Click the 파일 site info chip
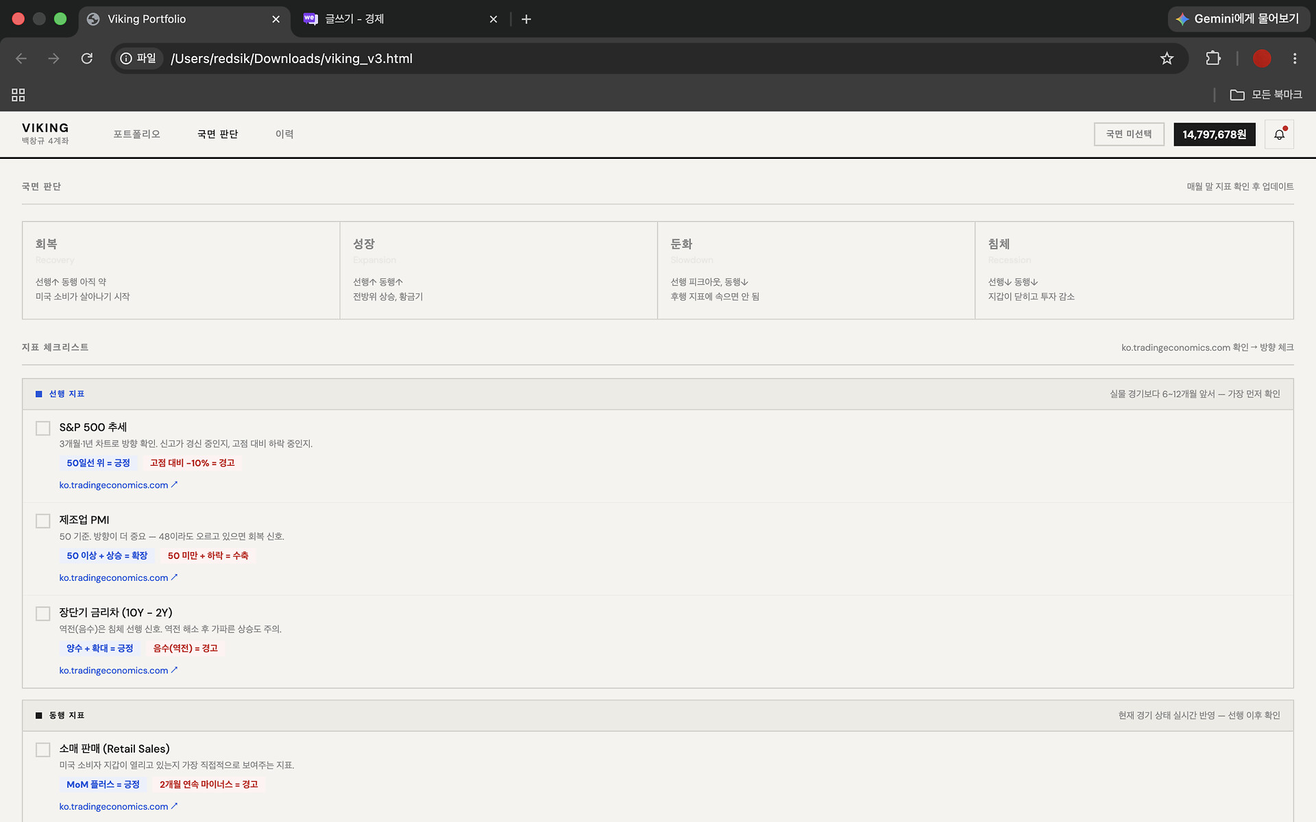This screenshot has height=822, width=1316. pyautogui.click(x=139, y=58)
